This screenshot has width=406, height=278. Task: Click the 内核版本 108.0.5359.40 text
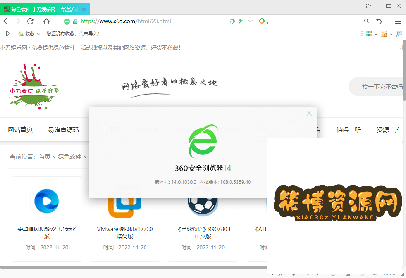coord(225,182)
